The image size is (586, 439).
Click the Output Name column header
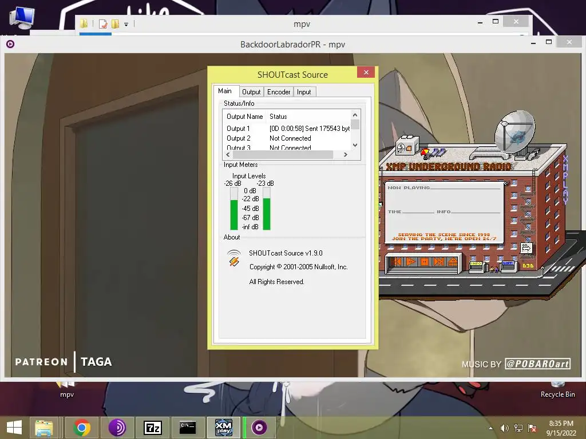coord(244,117)
